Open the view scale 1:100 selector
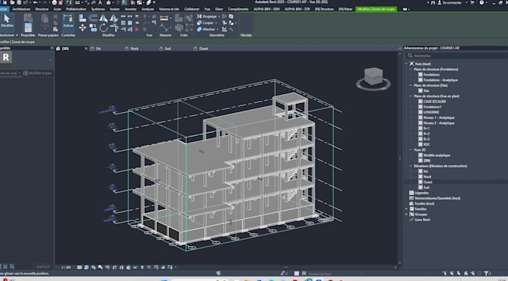The width and height of the screenshot is (508, 281). [66, 268]
